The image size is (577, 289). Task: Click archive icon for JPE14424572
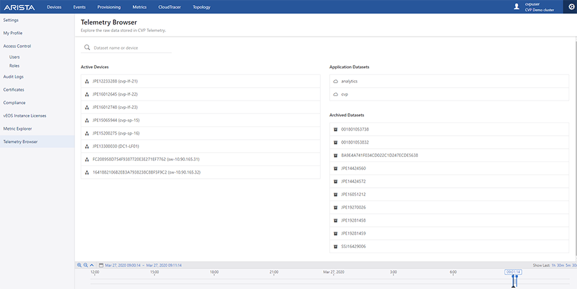(x=335, y=181)
